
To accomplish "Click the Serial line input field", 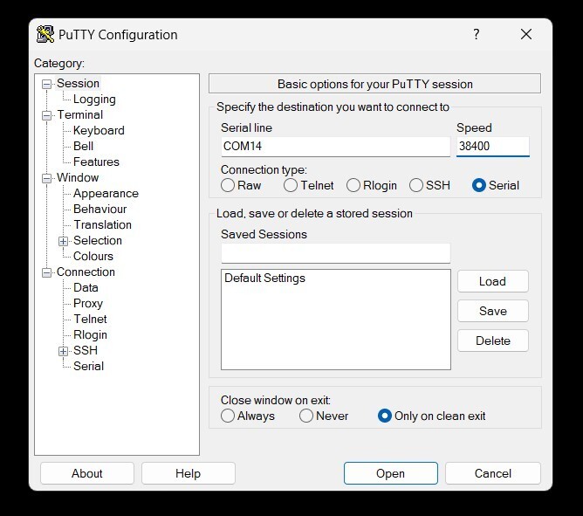I will pyautogui.click(x=335, y=147).
